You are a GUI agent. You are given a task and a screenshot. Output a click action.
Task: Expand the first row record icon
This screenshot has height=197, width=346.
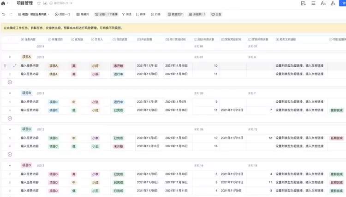point(15,66)
